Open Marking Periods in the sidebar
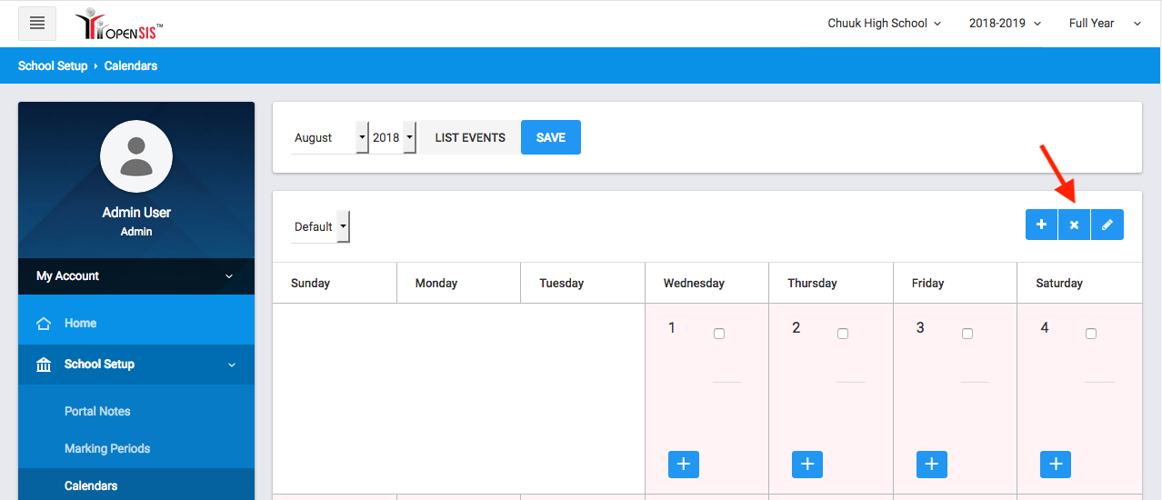1162x500 pixels. 107,448
